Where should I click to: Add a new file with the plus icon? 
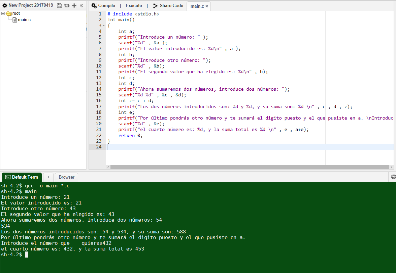[x=74, y=5]
